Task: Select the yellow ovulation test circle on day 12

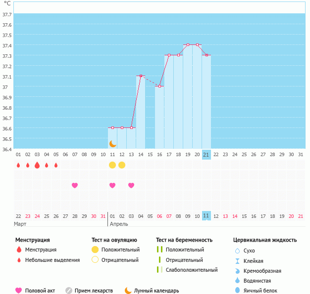Action: point(122,165)
